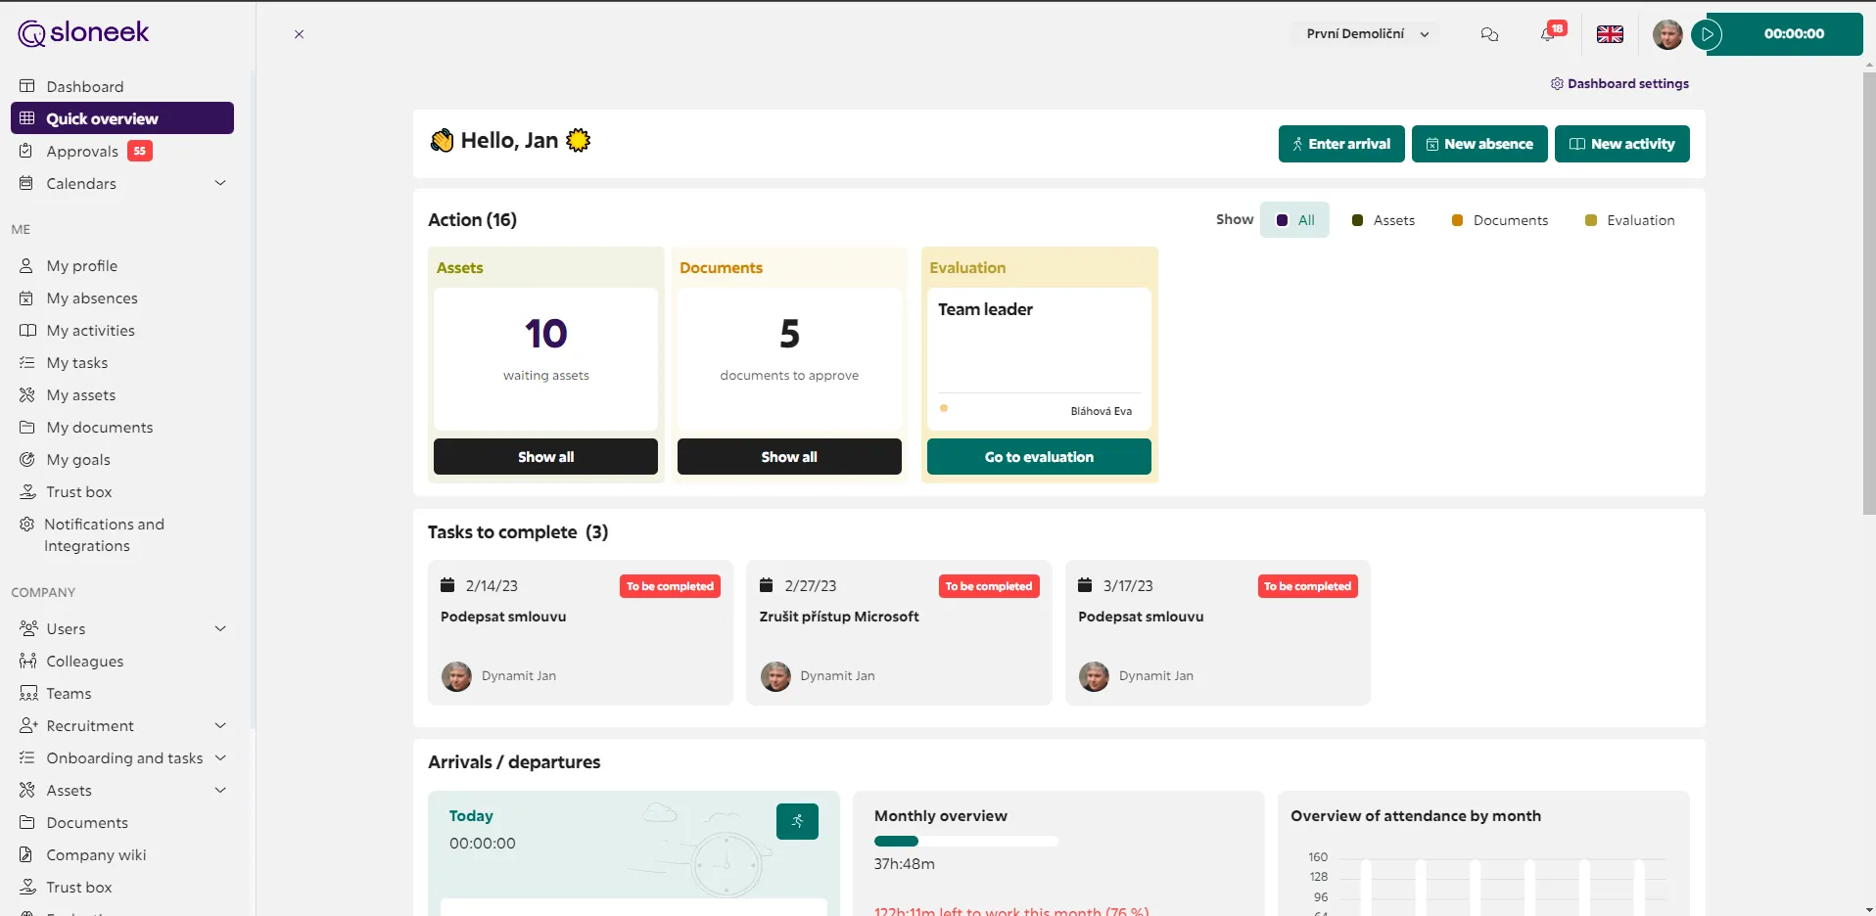Start the time tracker play icon
This screenshot has width=1876, height=916.
[1707, 34]
